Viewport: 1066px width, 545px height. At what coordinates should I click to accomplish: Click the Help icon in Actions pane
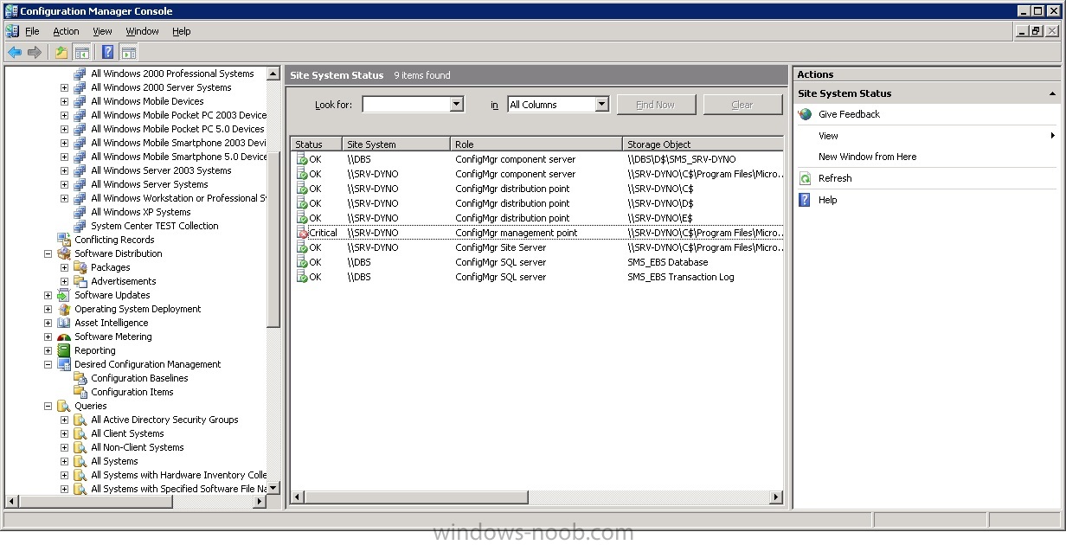pos(805,200)
